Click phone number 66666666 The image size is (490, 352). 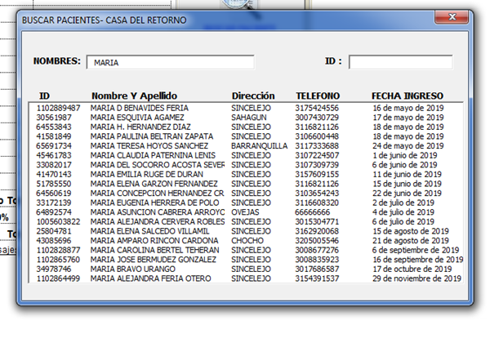tap(313, 212)
